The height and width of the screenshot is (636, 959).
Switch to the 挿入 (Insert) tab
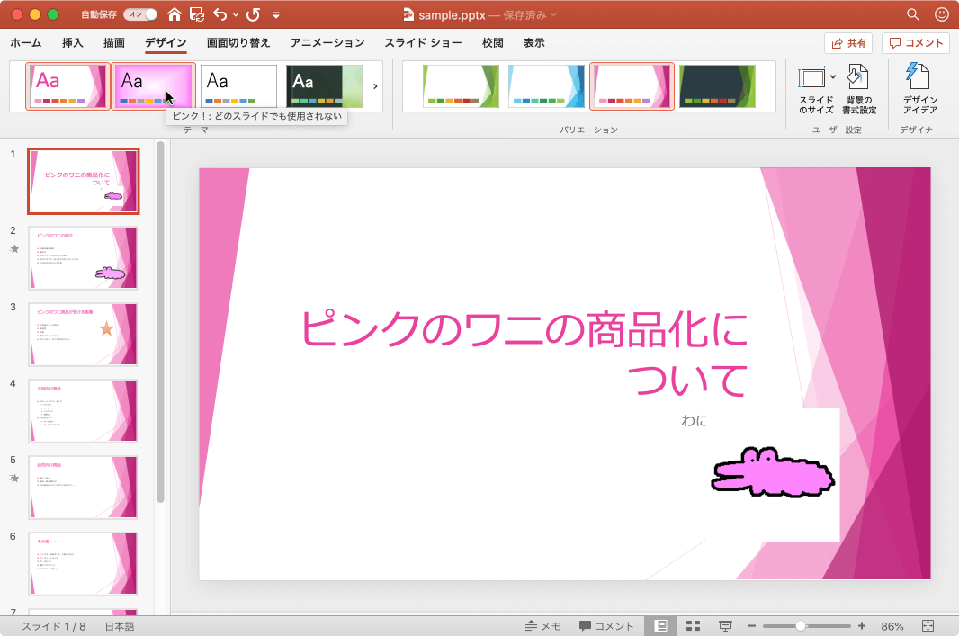(73, 43)
